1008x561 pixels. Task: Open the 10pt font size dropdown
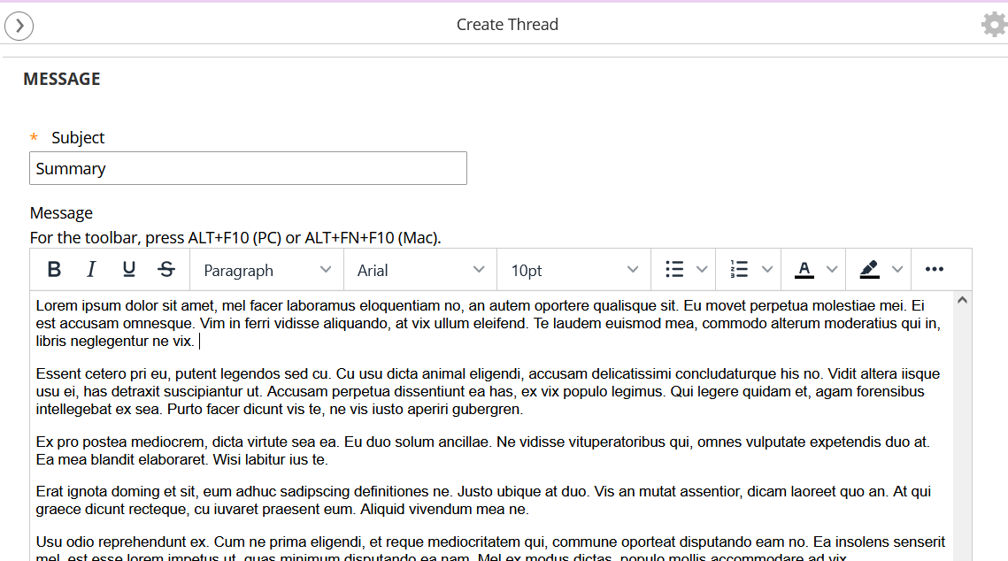tap(573, 270)
